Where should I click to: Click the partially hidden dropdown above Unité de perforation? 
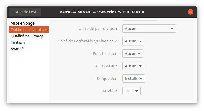pos(140,20)
